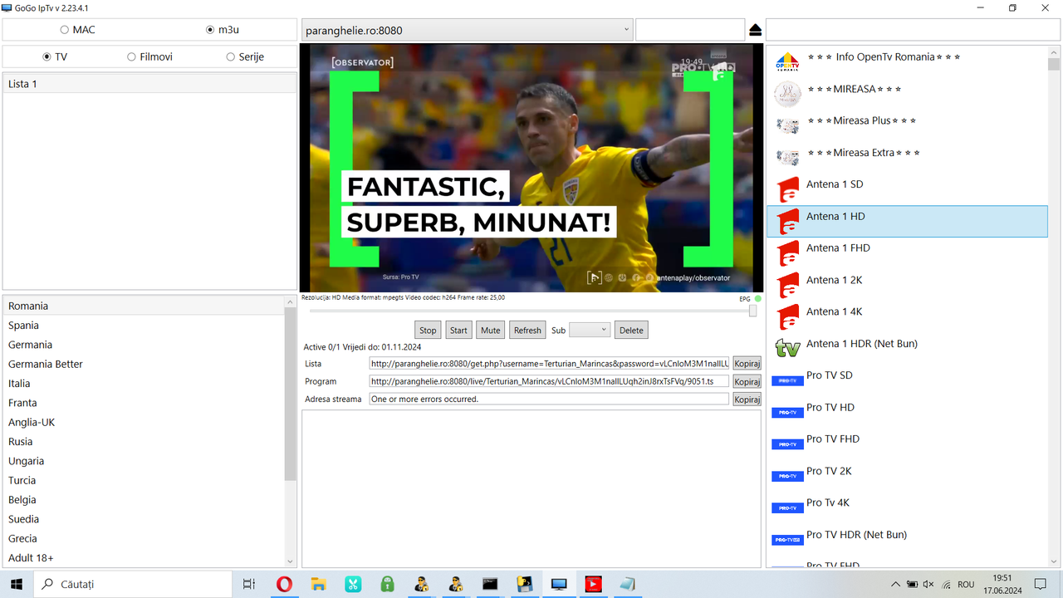Click the Pro TV HD channel logo
1063x598 pixels.
tap(787, 413)
